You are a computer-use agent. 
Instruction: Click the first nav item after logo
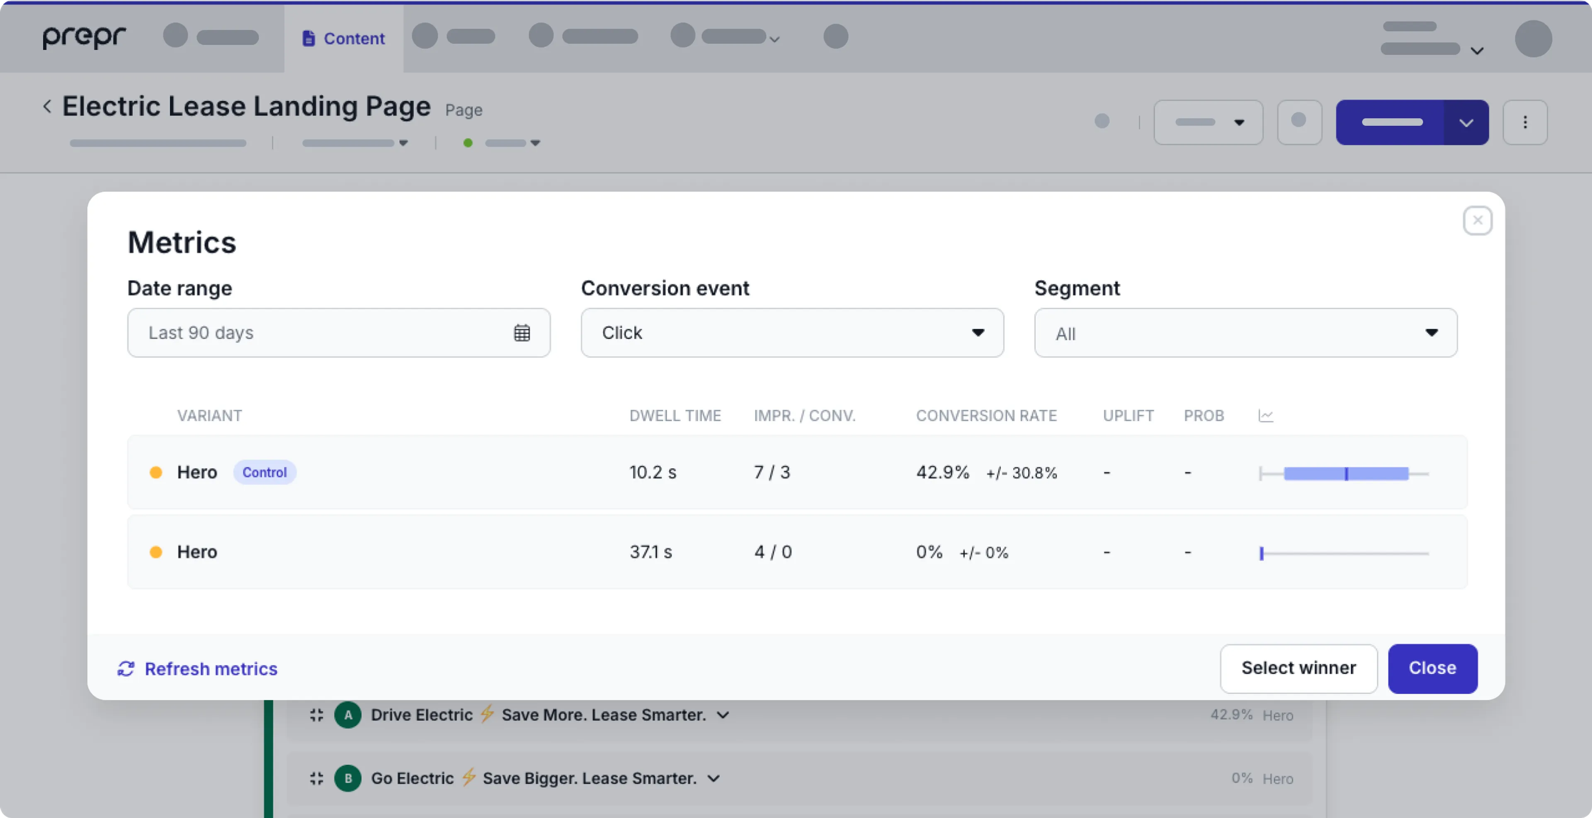pyautogui.click(x=211, y=36)
